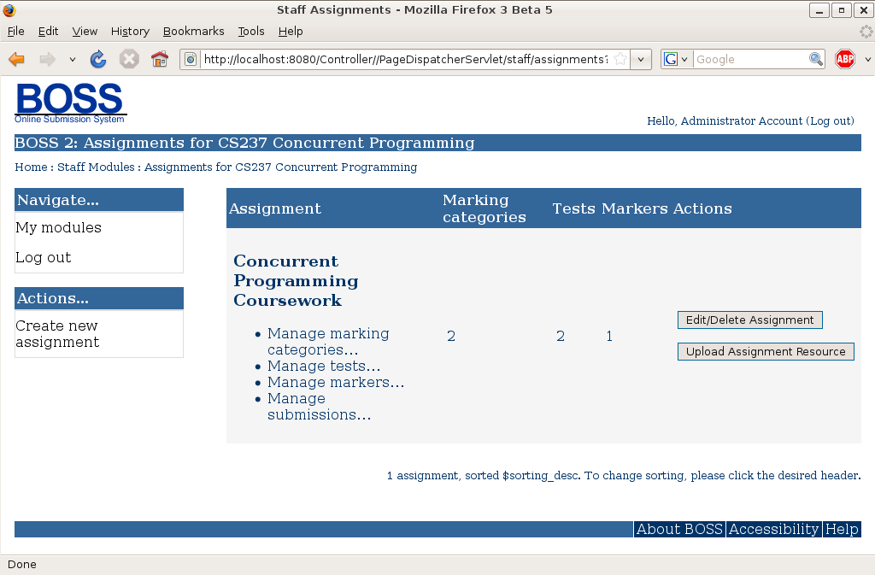Open the Bookmarks menu
Screen dimensions: 875x575
[x=193, y=31]
